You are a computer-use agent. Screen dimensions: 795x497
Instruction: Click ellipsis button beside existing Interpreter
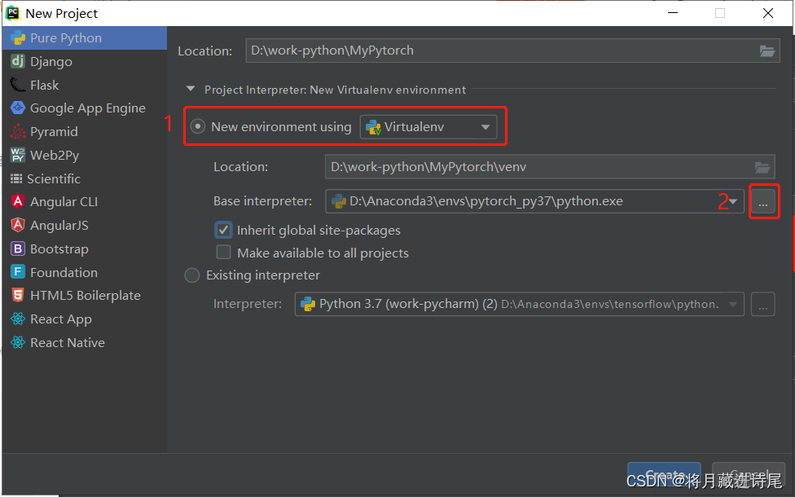pos(762,304)
